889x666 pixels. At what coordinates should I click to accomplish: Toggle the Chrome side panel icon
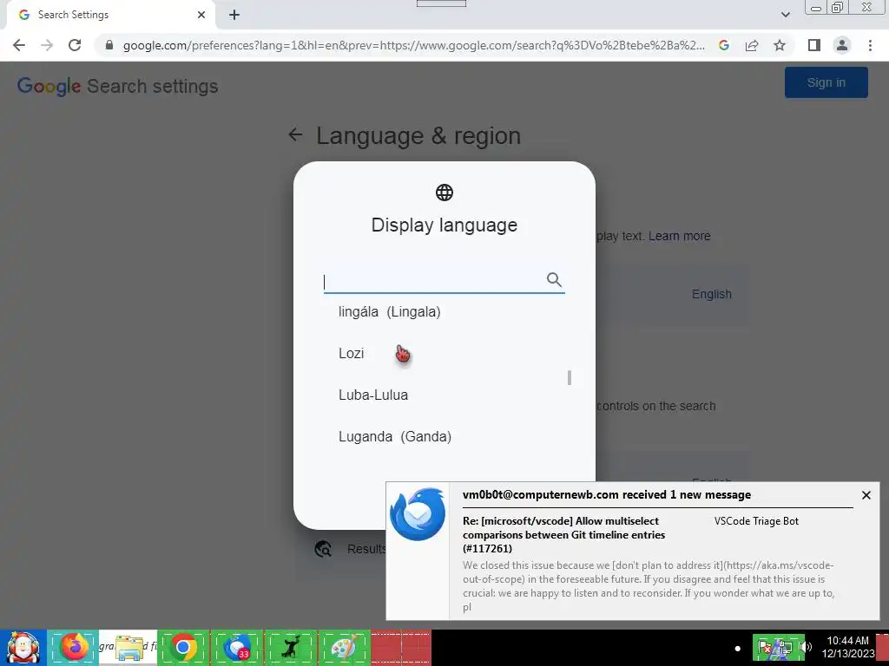tap(814, 45)
